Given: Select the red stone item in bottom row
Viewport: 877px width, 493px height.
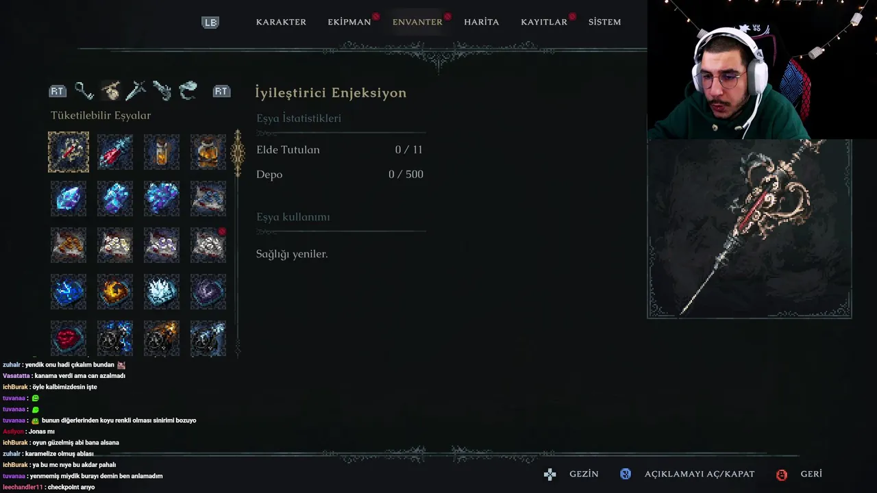Looking at the screenshot, I should tap(69, 338).
